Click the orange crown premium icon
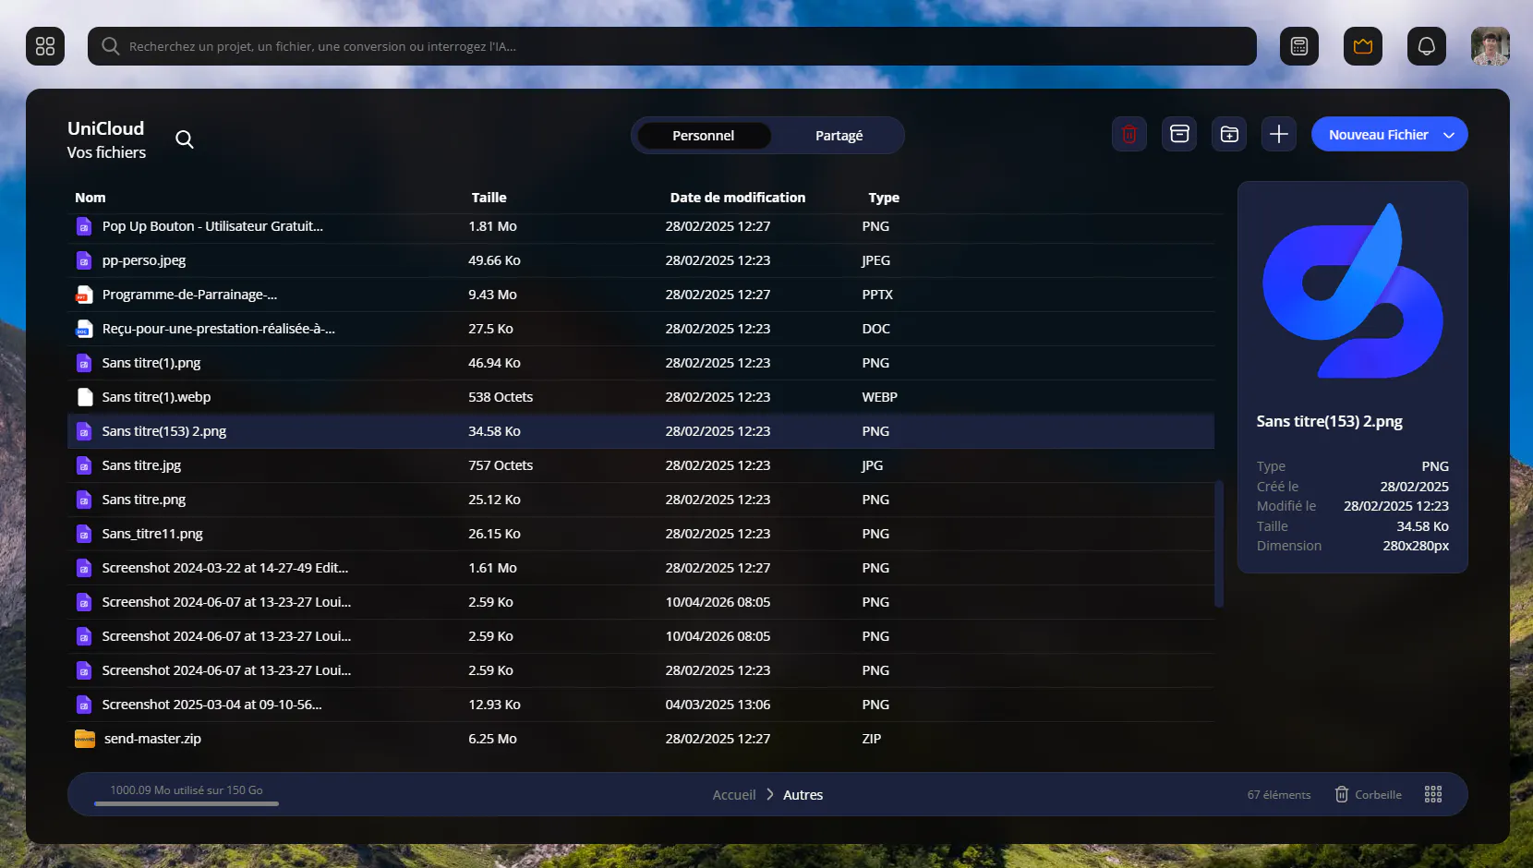1533x868 pixels. pos(1363,46)
